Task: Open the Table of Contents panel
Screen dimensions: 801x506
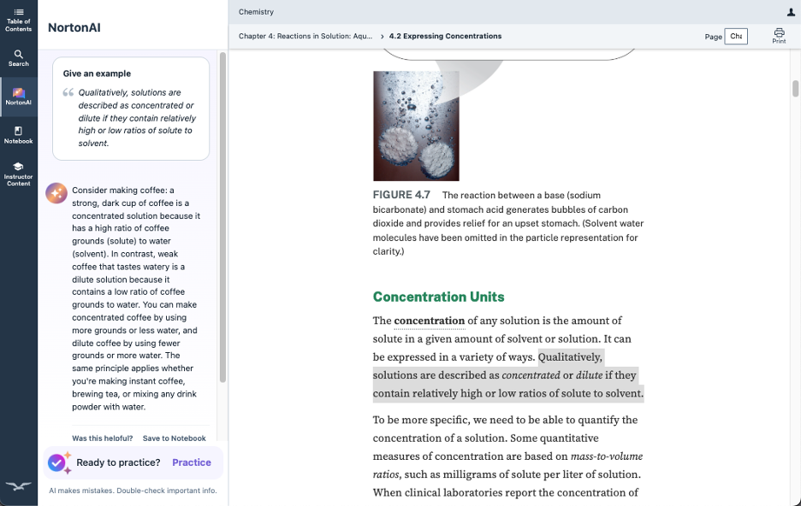Action: coord(18,20)
